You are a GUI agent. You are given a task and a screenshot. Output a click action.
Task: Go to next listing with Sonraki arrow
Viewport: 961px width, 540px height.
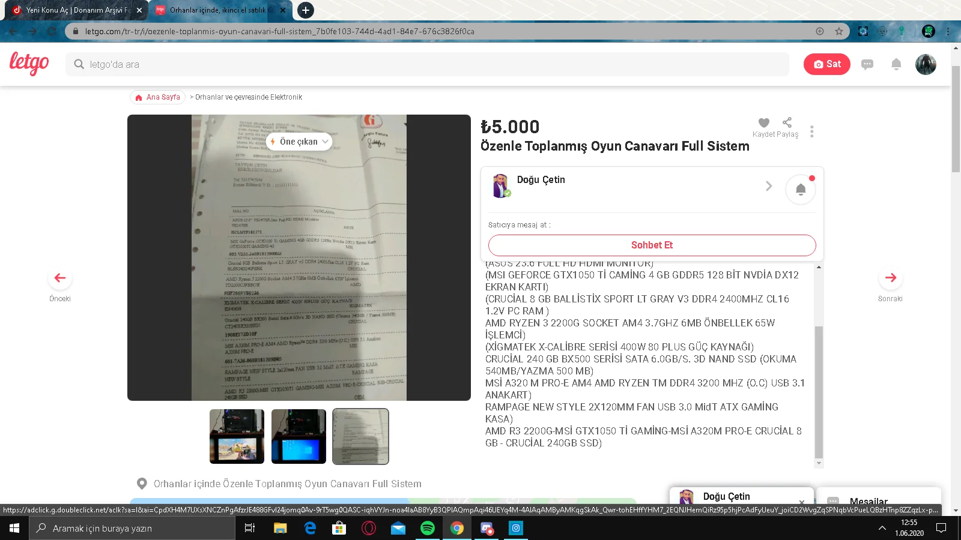890,278
